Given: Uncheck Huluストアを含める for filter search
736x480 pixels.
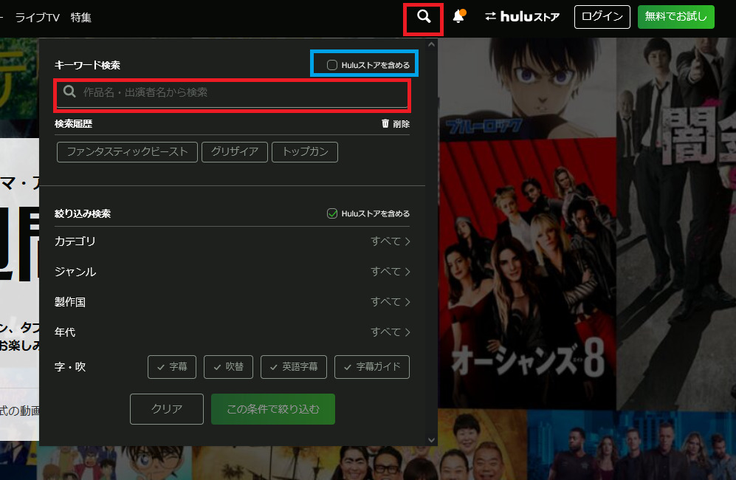Looking at the screenshot, I should coord(332,213).
